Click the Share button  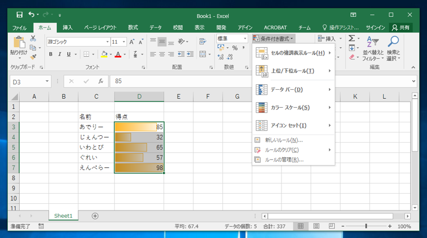pyautogui.click(x=401, y=28)
